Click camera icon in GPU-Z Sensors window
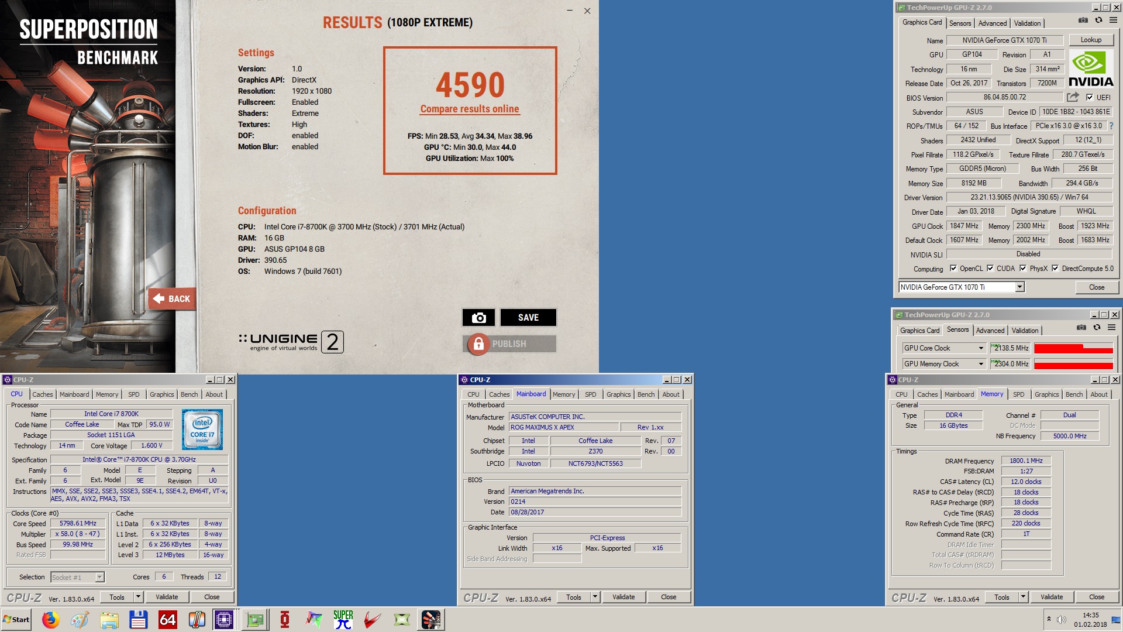 tap(1081, 328)
